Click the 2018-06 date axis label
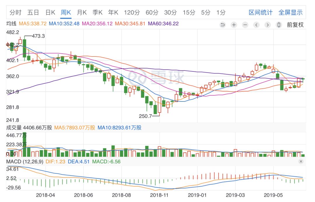315x202 pixels. click(83, 195)
